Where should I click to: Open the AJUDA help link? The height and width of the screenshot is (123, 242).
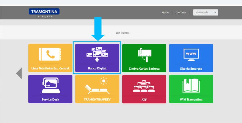pyautogui.click(x=165, y=13)
